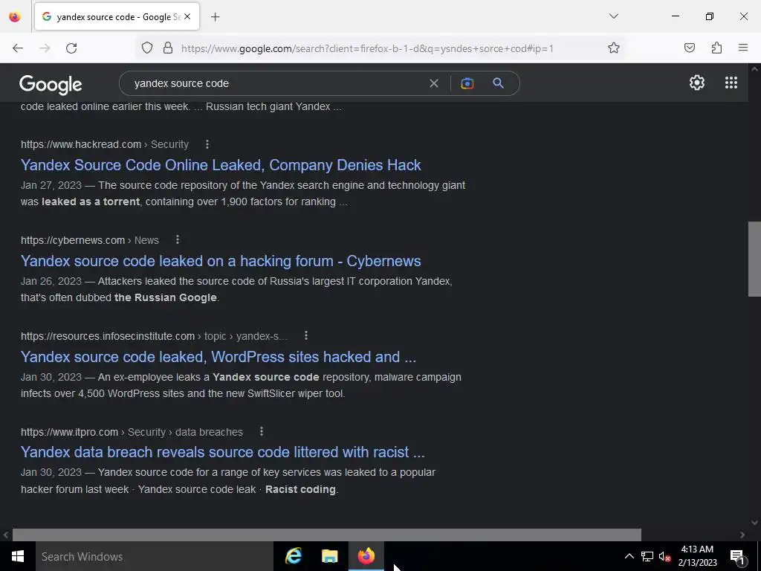Click the resources.infosecinstitute.com breadcrumb
761x571 pixels.
108,336
